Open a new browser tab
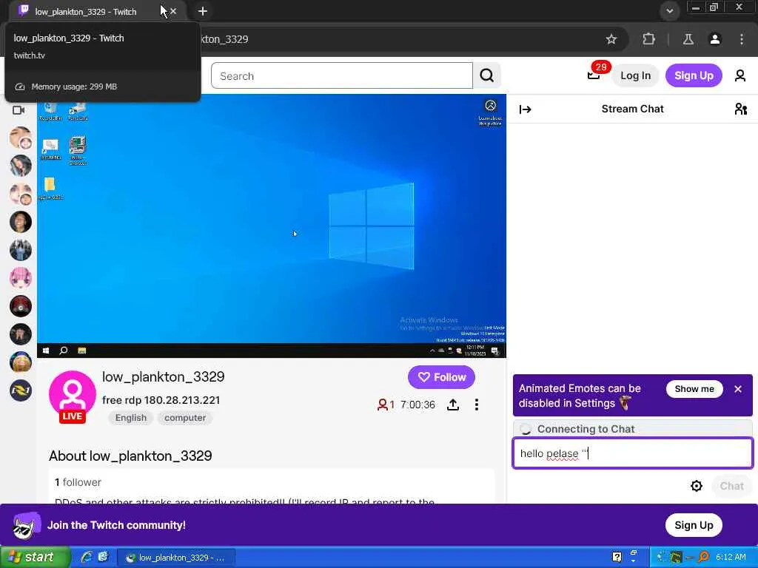Screen dimensions: 758x568 (x=203, y=10)
